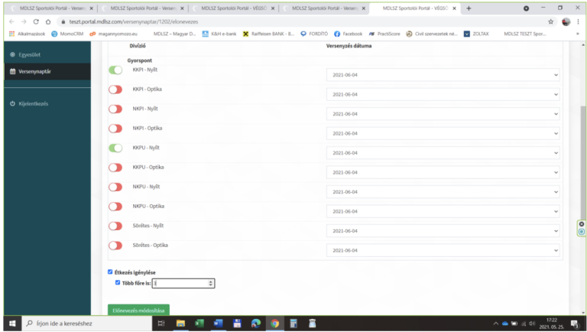The height and width of the screenshot is (332, 587).
Task: Open date dropdown for KKPI - Nyílt
Action: click(x=443, y=75)
